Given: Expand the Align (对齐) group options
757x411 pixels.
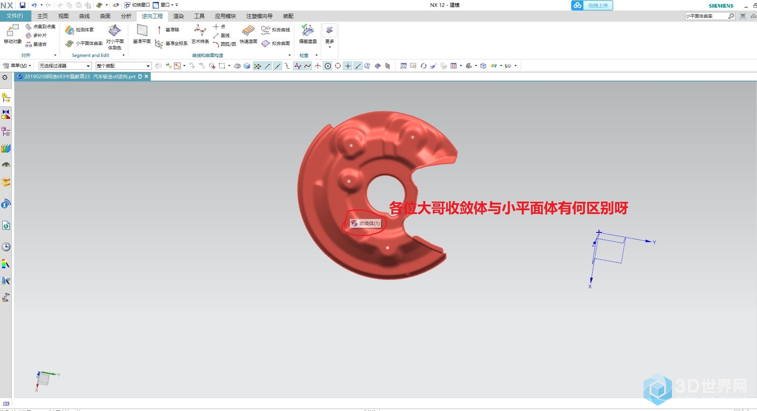Looking at the screenshot, I should (55, 55).
